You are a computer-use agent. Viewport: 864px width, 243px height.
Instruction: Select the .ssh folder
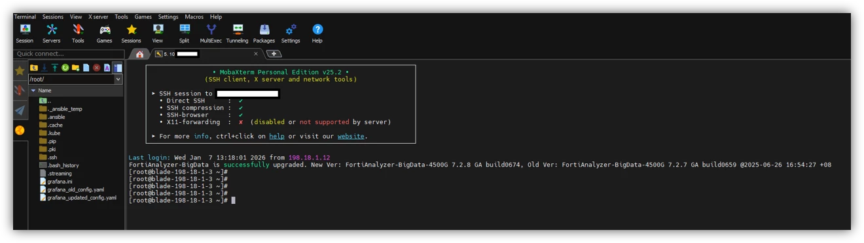(48, 157)
